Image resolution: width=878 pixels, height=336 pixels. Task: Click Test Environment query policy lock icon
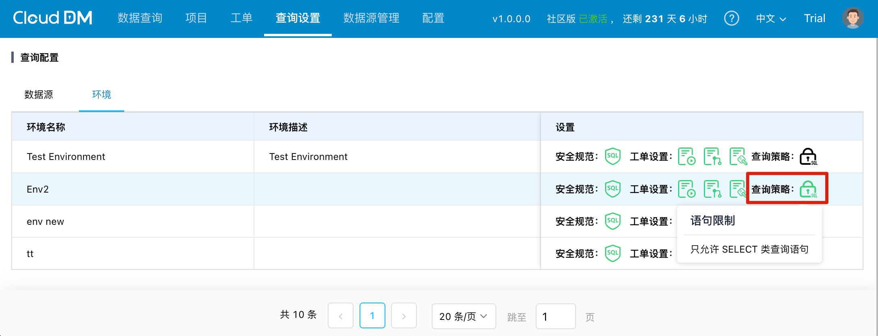coord(808,157)
